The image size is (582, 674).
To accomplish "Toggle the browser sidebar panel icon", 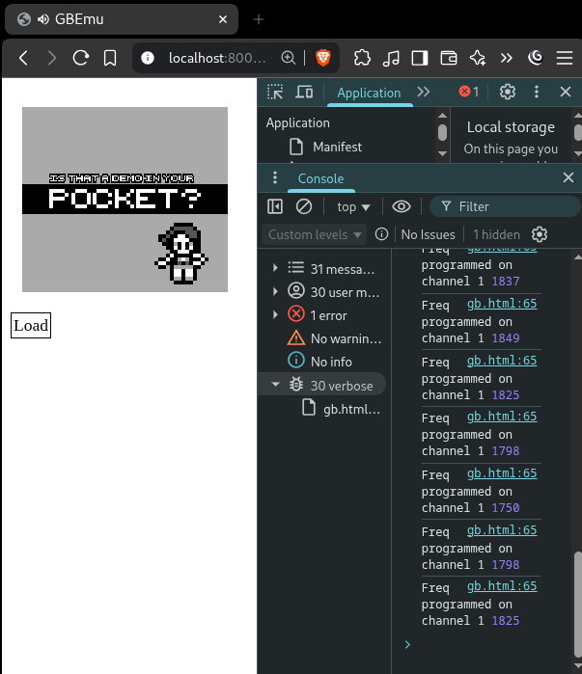I will pos(420,58).
